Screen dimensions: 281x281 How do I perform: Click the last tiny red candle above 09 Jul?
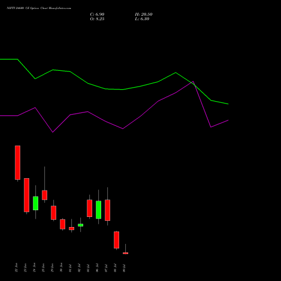[125, 253]
